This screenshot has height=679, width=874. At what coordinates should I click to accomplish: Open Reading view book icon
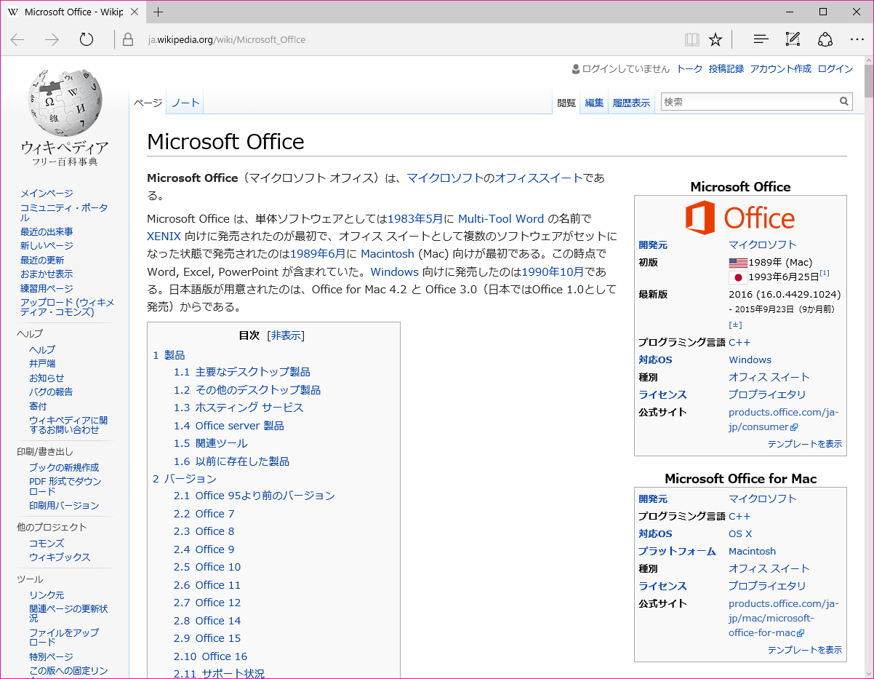[x=691, y=39]
